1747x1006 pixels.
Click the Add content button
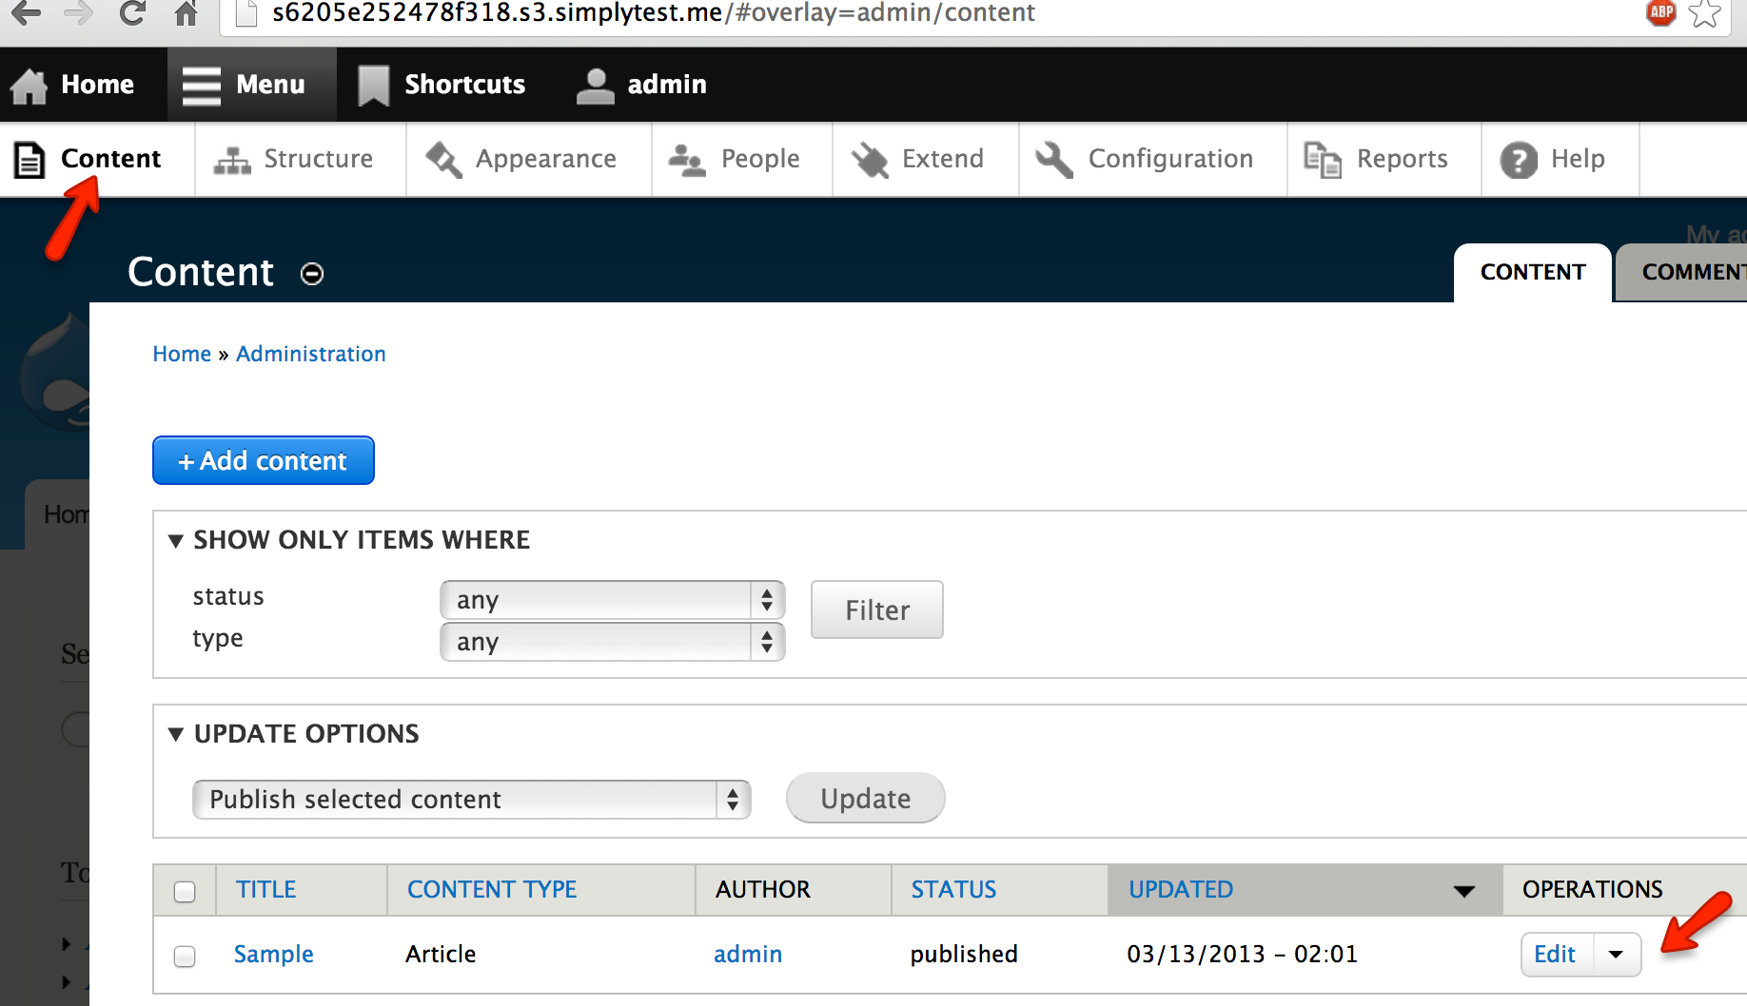tap(263, 460)
